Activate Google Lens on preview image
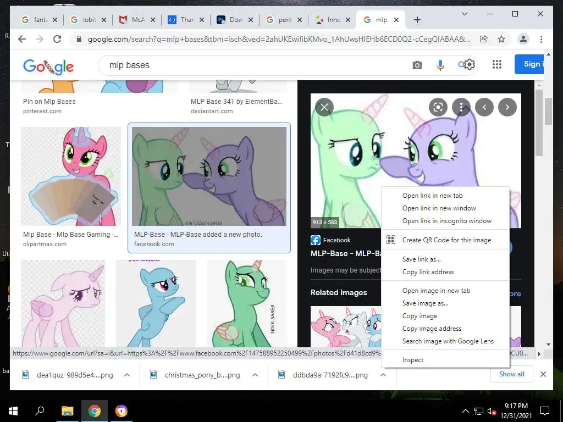 [x=438, y=107]
